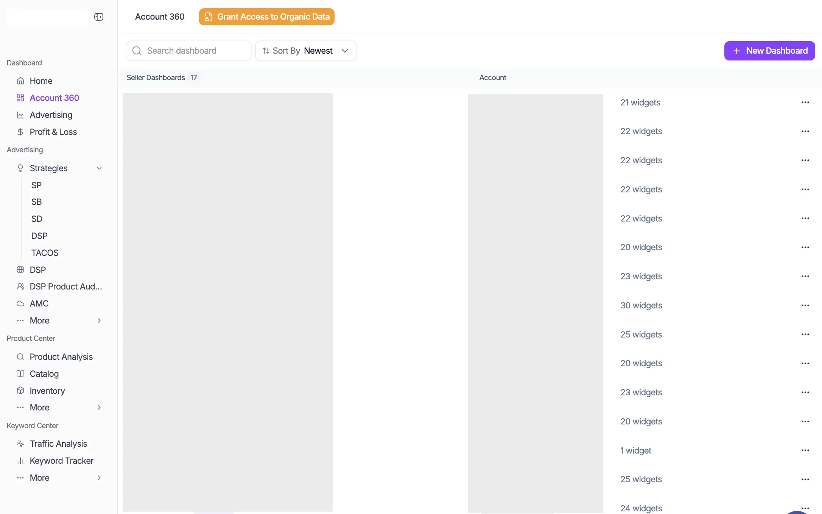Click the Product Analysis search icon

(x=20, y=357)
